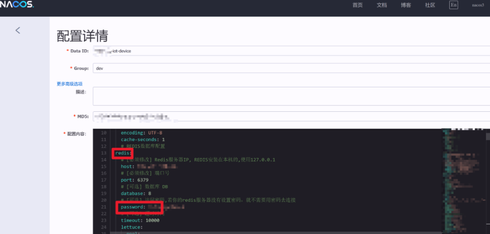The width and height of the screenshot is (490, 234).
Task: Click the 'redis:' key on line 13
Action: tap(123, 153)
